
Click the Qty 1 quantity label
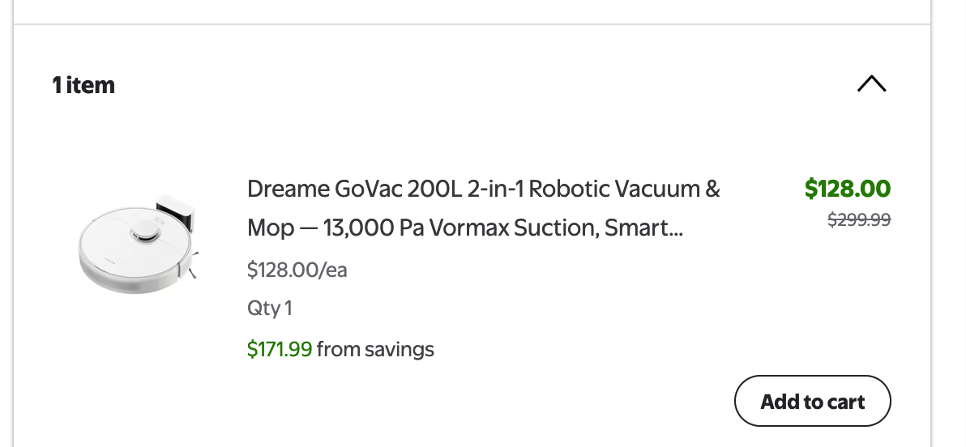[269, 308]
